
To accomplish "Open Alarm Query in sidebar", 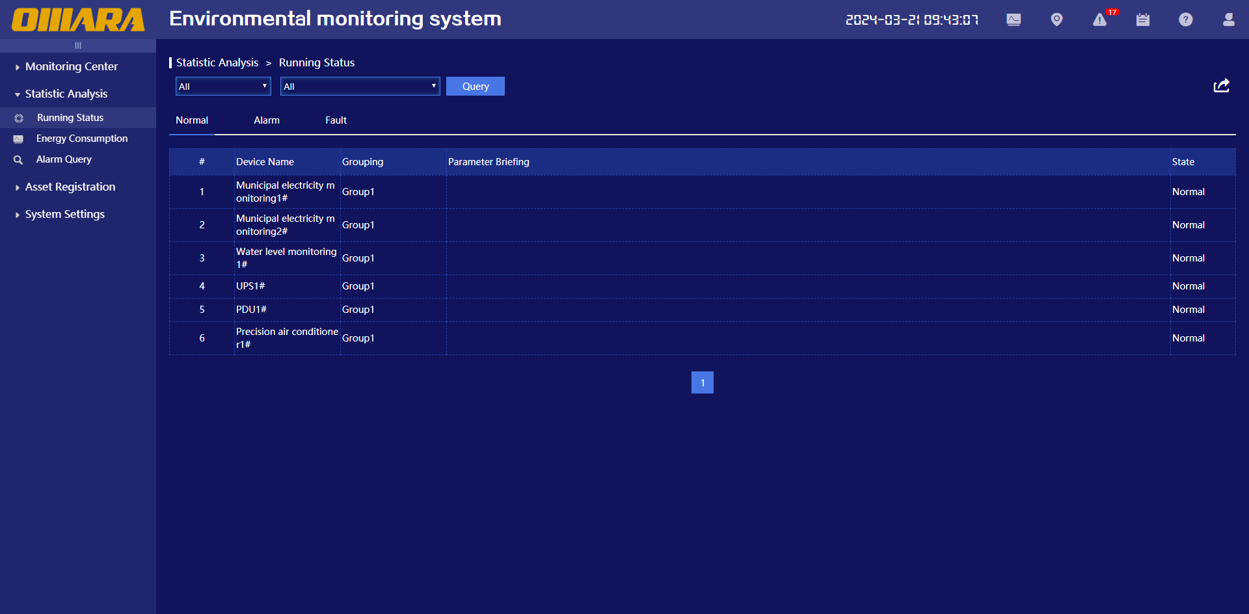I will (64, 159).
